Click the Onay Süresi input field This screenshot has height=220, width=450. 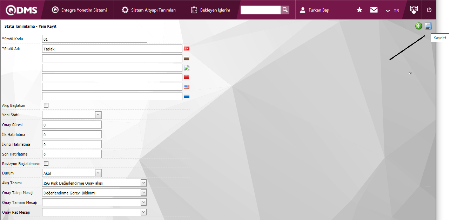[x=72, y=124]
